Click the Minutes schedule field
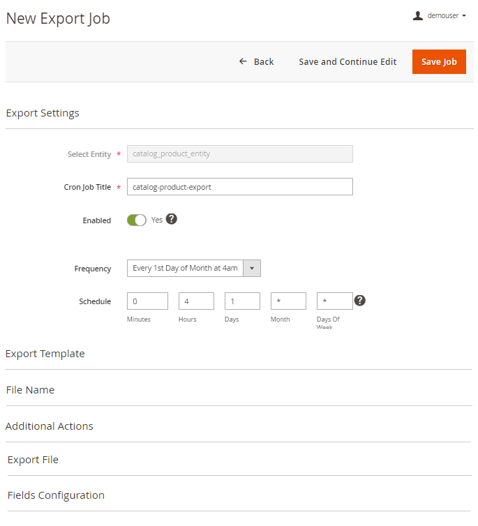478x526 pixels. pos(147,301)
